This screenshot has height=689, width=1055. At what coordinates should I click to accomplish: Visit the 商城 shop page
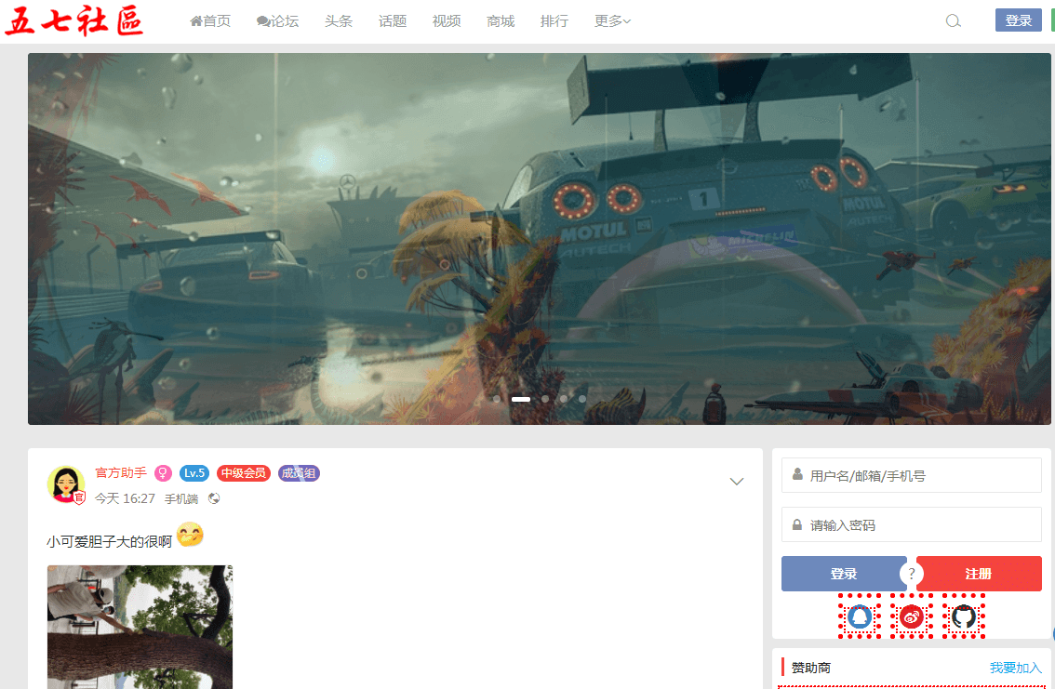tap(500, 20)
